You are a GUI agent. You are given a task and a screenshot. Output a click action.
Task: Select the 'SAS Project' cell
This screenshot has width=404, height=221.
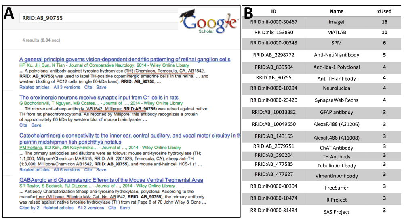click(x=337, y=212)
